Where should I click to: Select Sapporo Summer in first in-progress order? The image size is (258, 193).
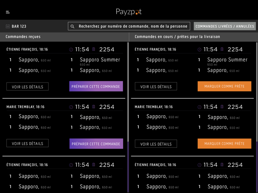point(227,60)
